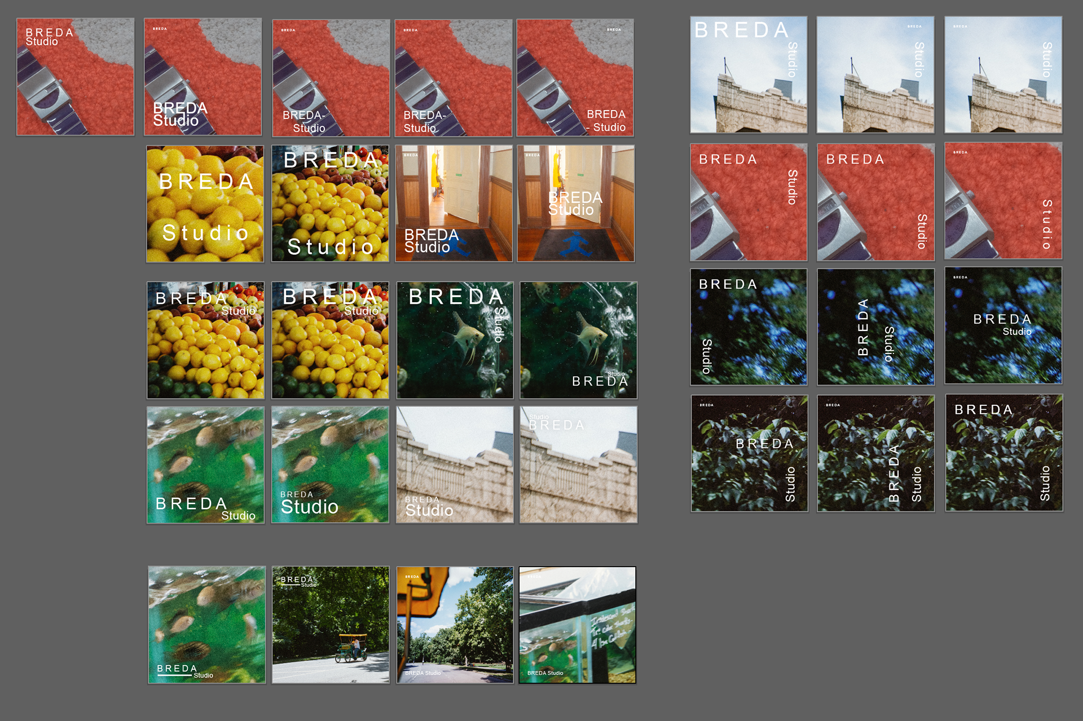
Task: Select hallway artboard with BREDA Studio bottom-left
Action: coord(454,204)
